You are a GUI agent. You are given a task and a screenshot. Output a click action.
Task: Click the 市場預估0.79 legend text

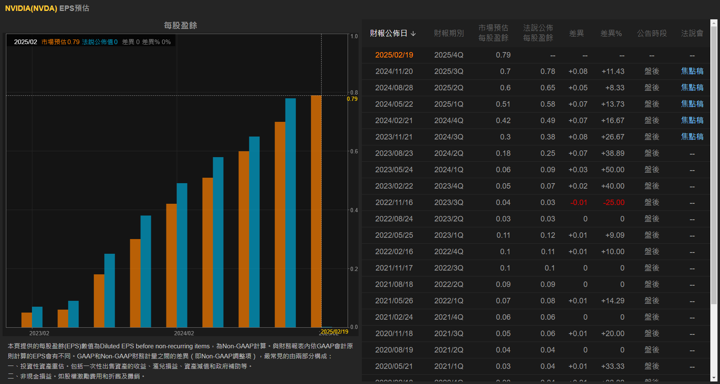61,42
